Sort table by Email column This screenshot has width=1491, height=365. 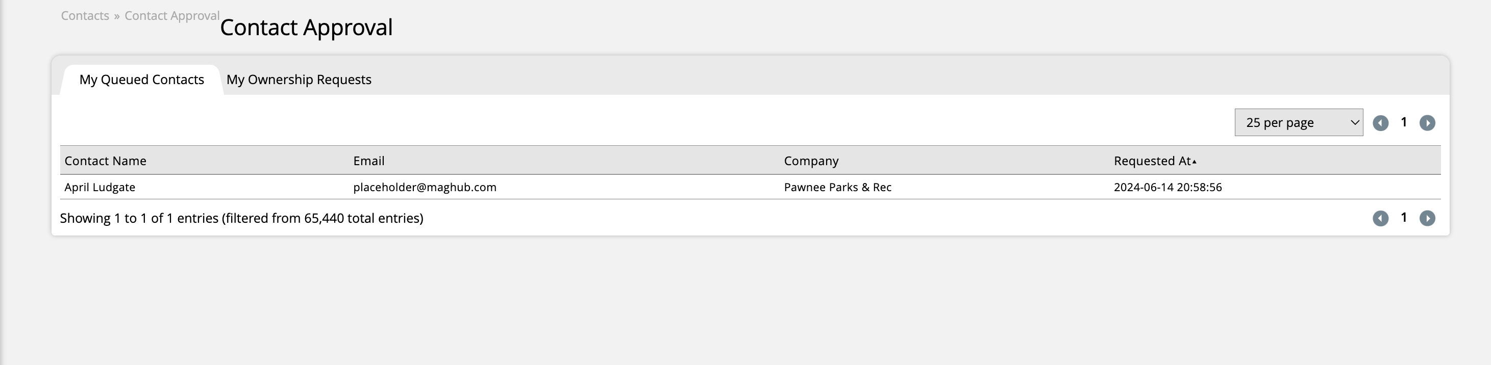click(x=369, y=161)
